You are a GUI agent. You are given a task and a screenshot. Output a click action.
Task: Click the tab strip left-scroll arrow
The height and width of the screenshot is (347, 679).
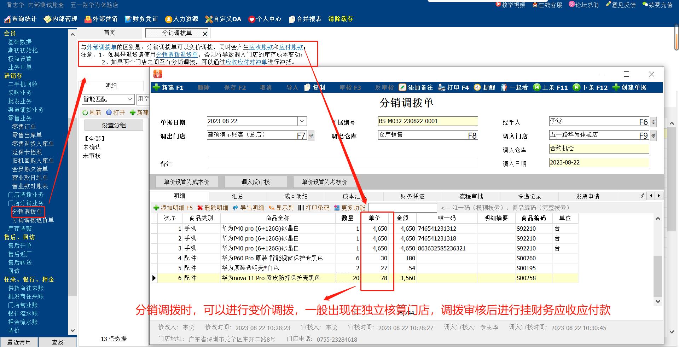click(x=651, y=196)
